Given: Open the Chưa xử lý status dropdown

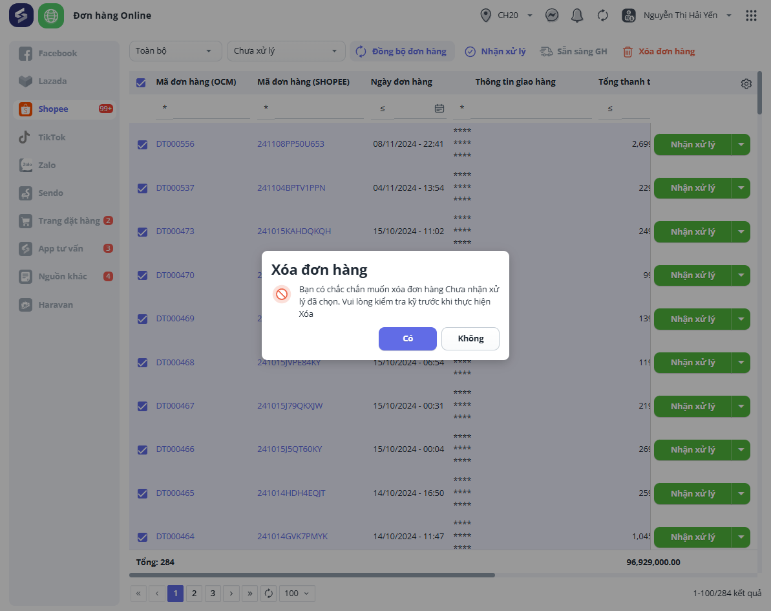Looking at the screenshot, I should tap(286, 51).
